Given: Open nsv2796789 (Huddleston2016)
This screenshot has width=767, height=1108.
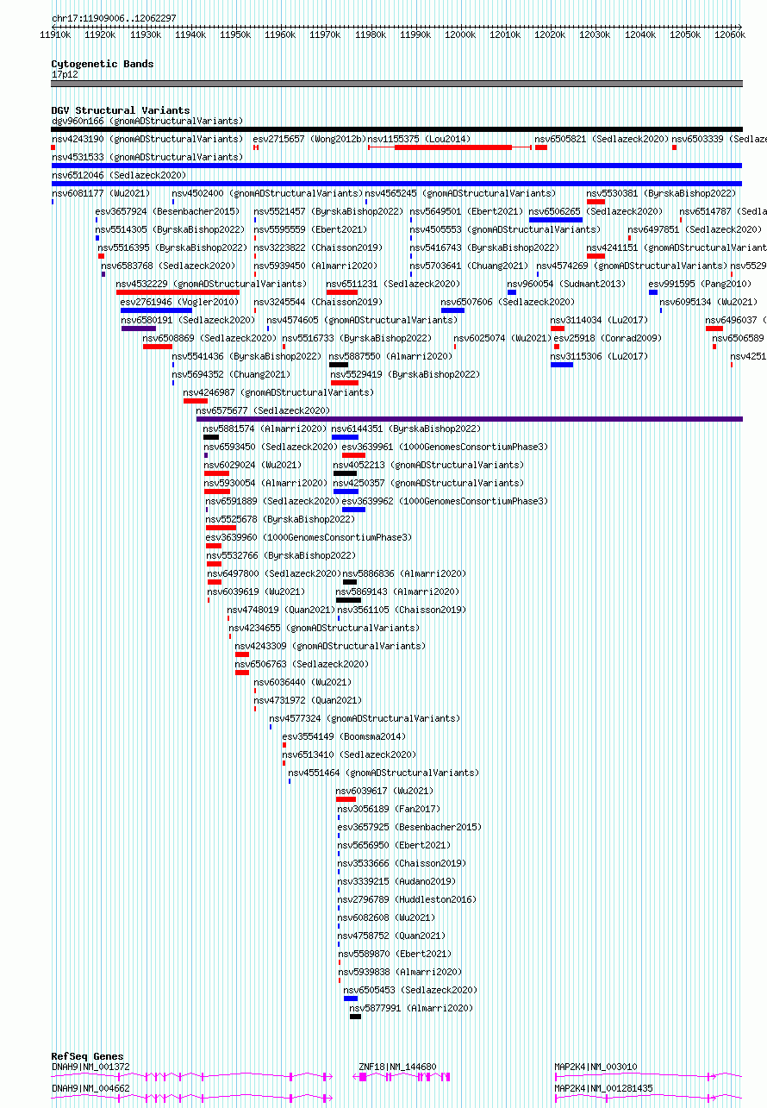Looking at the screenshot, I should pyautogui.click(x=407, y=899).
